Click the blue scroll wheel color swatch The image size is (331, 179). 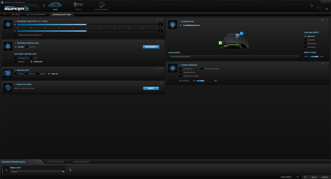pos(242,33)
